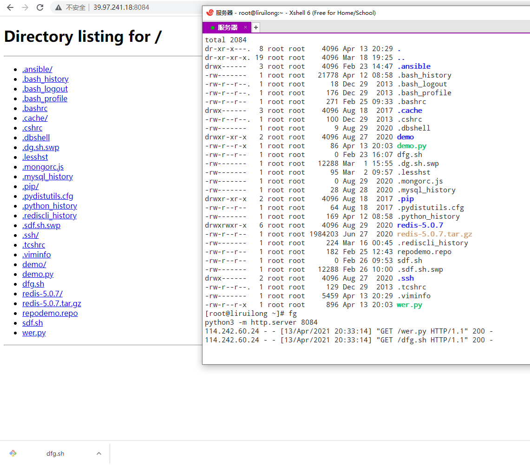
Task: Open the .sdf.sh.swp link
Action: (x=41, y=225)
